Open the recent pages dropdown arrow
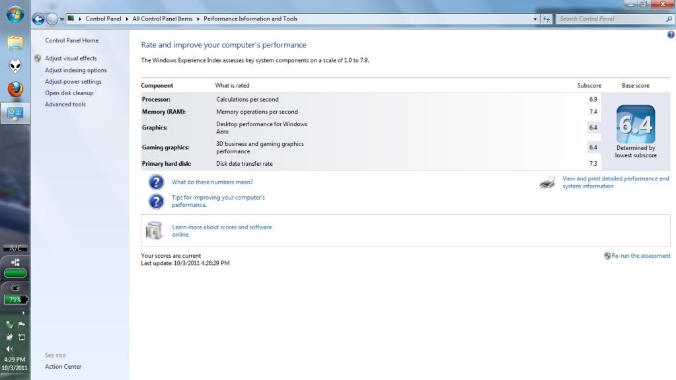This screenshot has width=676, height=380. (62, 19)
